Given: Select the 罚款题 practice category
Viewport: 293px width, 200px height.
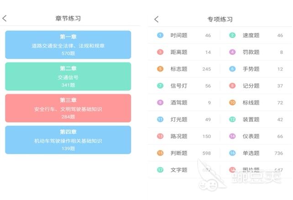Looking at the screenshot, I should click(x=256, y=52).
